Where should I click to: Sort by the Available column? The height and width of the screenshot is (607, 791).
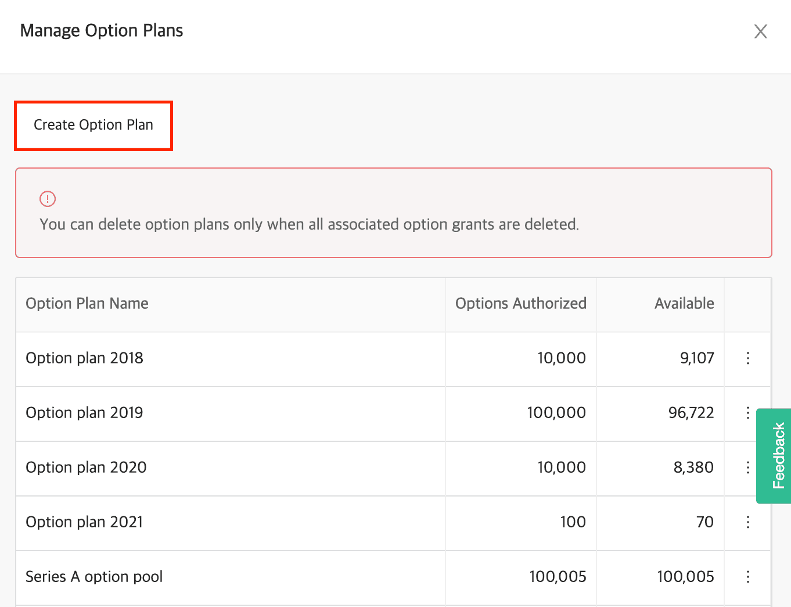pyautogui.click(x=684, y=303)
